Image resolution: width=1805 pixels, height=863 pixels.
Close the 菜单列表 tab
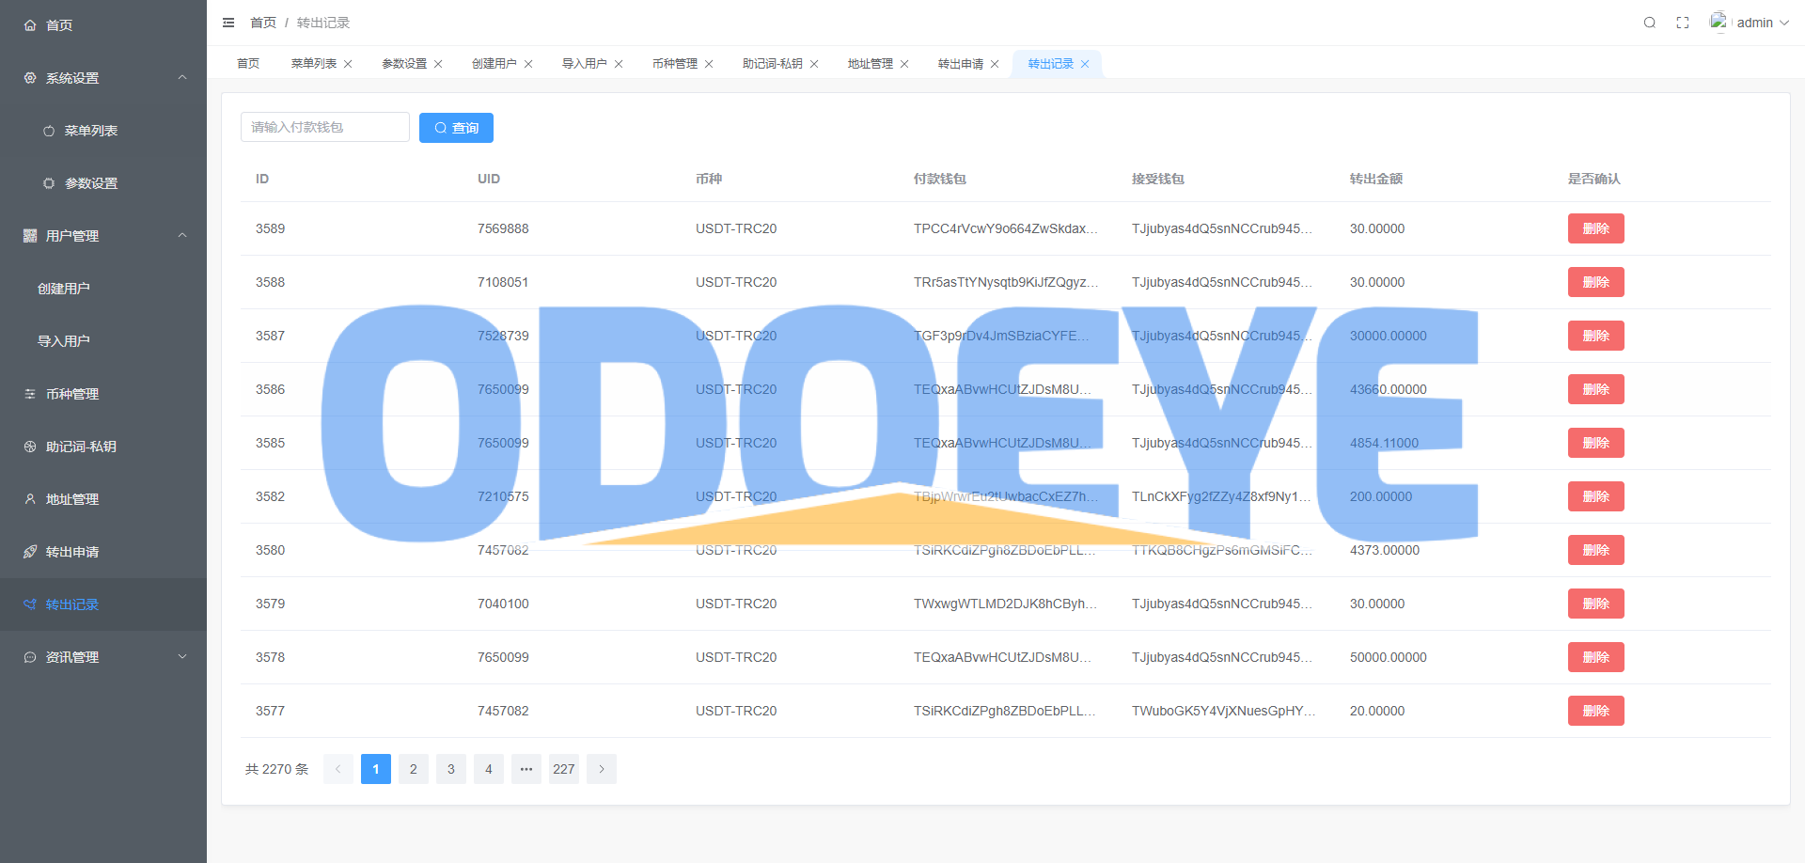point(348,64)
